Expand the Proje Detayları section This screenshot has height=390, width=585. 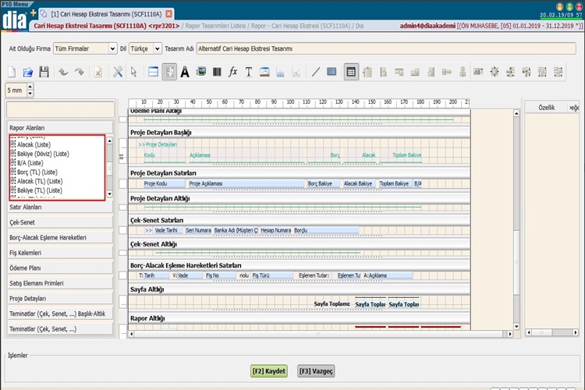click(x=60, y=299)
